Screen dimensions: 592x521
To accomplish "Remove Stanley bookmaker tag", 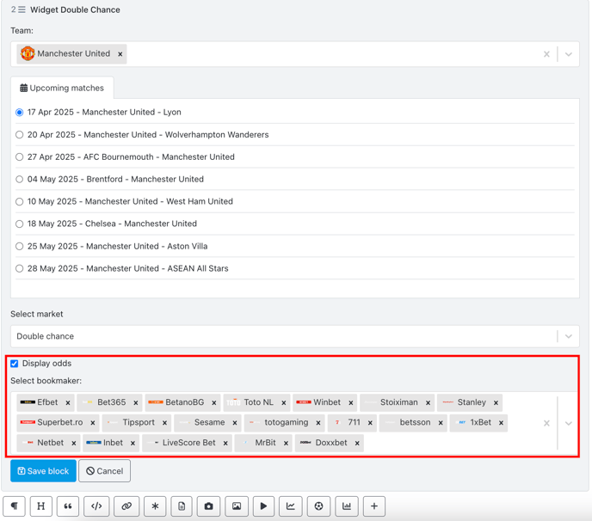I will click(x=496, y=402).
